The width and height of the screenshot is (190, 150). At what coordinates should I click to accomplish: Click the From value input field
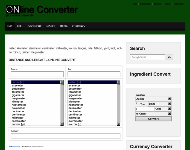coord(37,74)
